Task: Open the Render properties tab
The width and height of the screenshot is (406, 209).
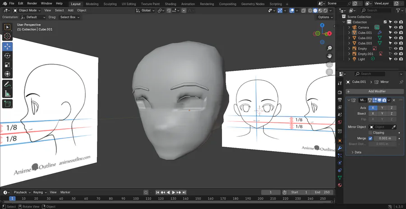Action: (x=340, y=92)
